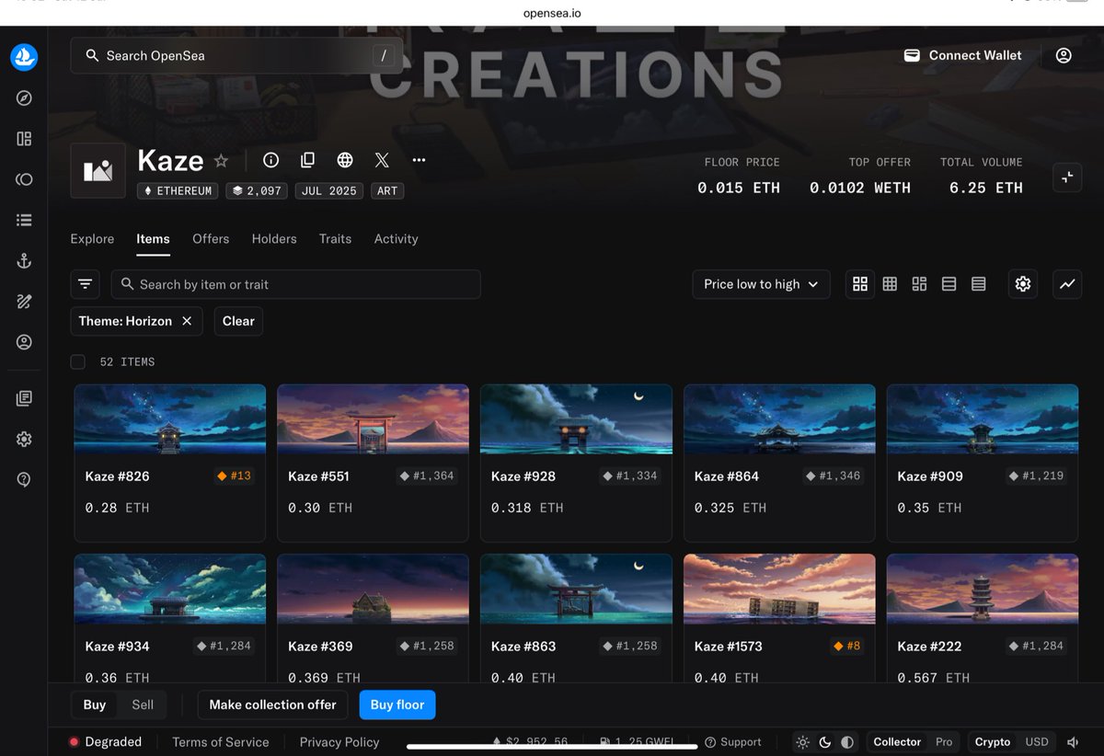Open the profile icon in sidebar
Image resolution: width=1104 pixels, height=756 pixels.
[x=24, y=342]
